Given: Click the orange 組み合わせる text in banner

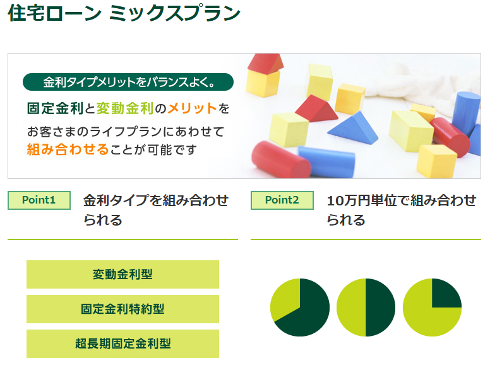Looking at the screenshot, I should tap(68, 149).
